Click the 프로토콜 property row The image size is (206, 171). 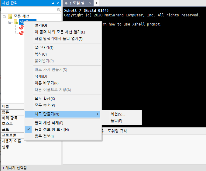pyautogui.click(x=12, y=135)
